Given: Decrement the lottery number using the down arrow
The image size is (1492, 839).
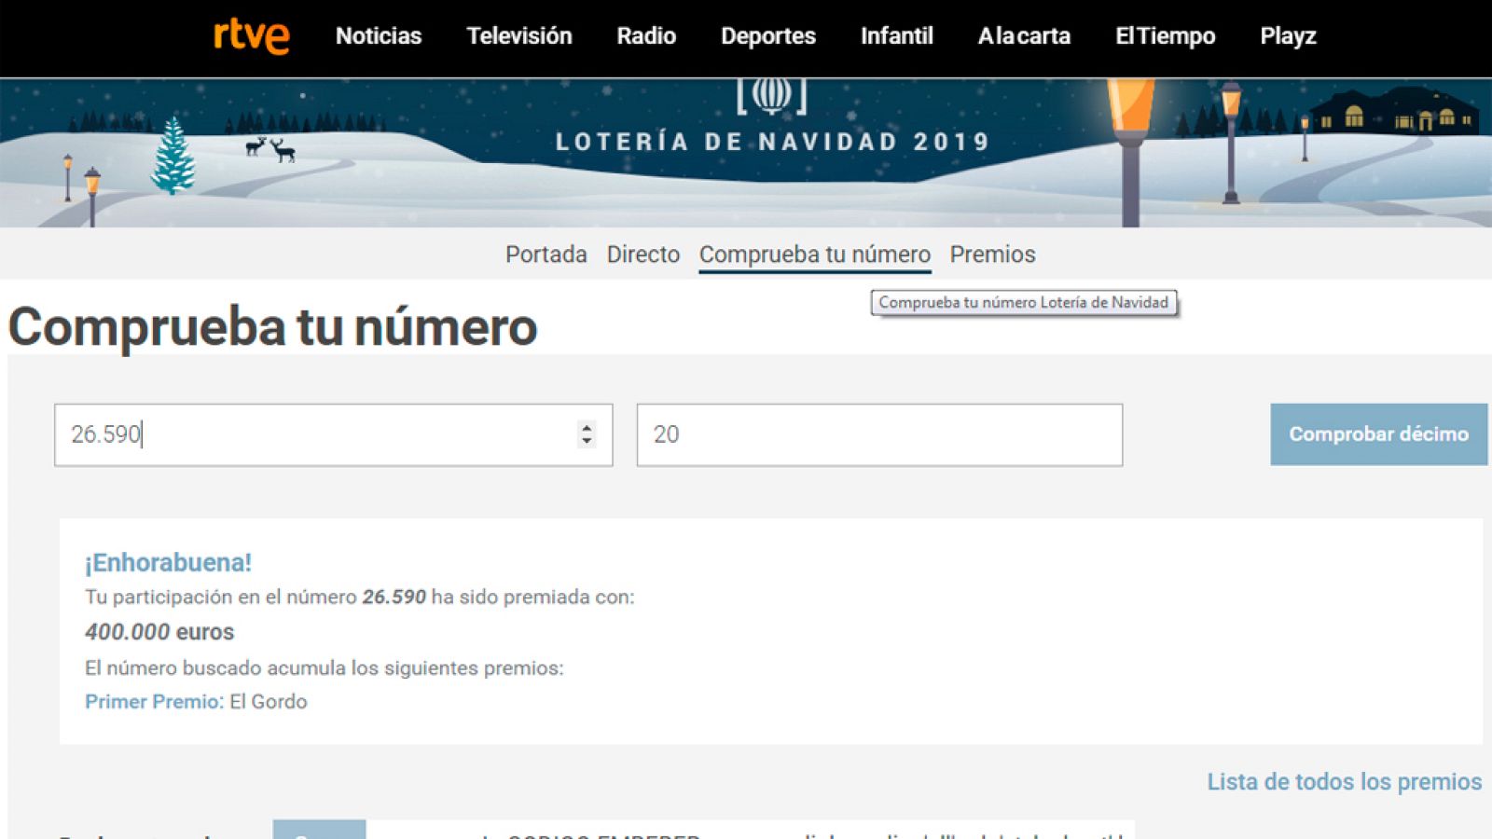Looking at the screenshot, I should click(x=585, y=441).
